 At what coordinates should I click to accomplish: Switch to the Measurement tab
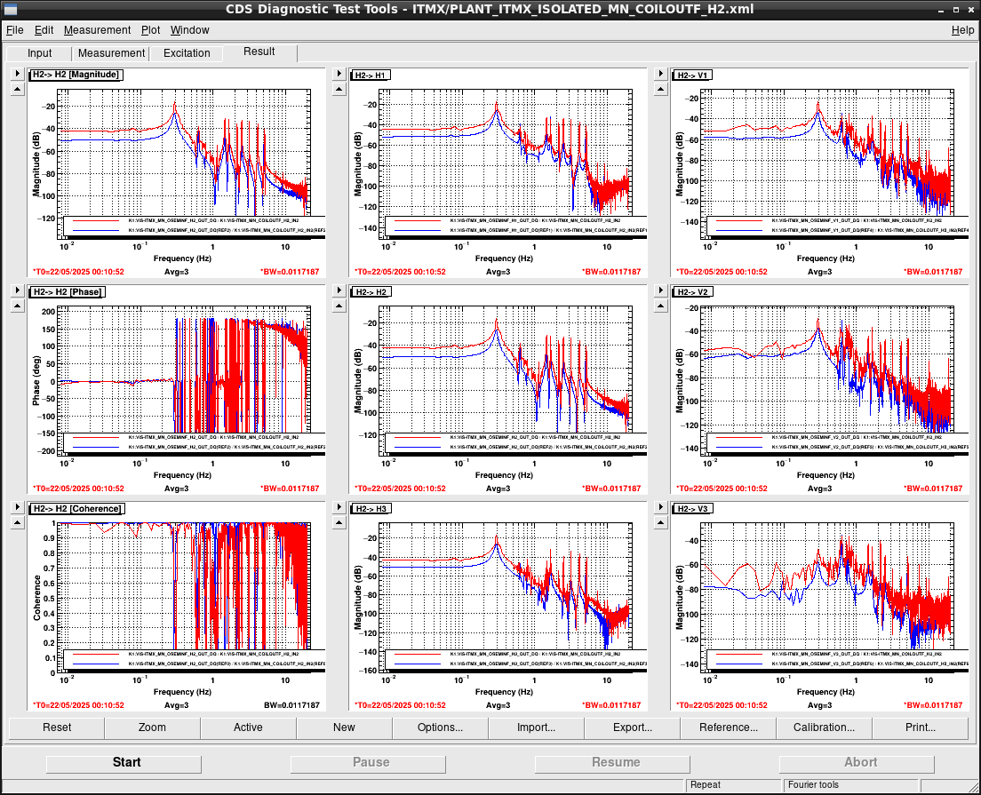click(111, 53)
